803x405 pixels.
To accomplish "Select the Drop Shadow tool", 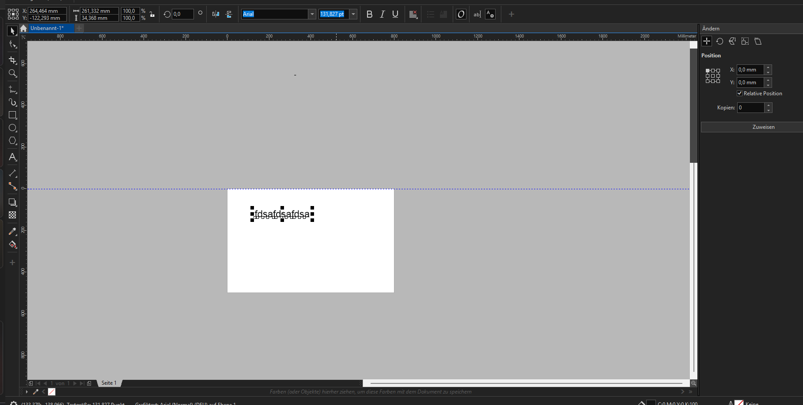I will [12, 202].
